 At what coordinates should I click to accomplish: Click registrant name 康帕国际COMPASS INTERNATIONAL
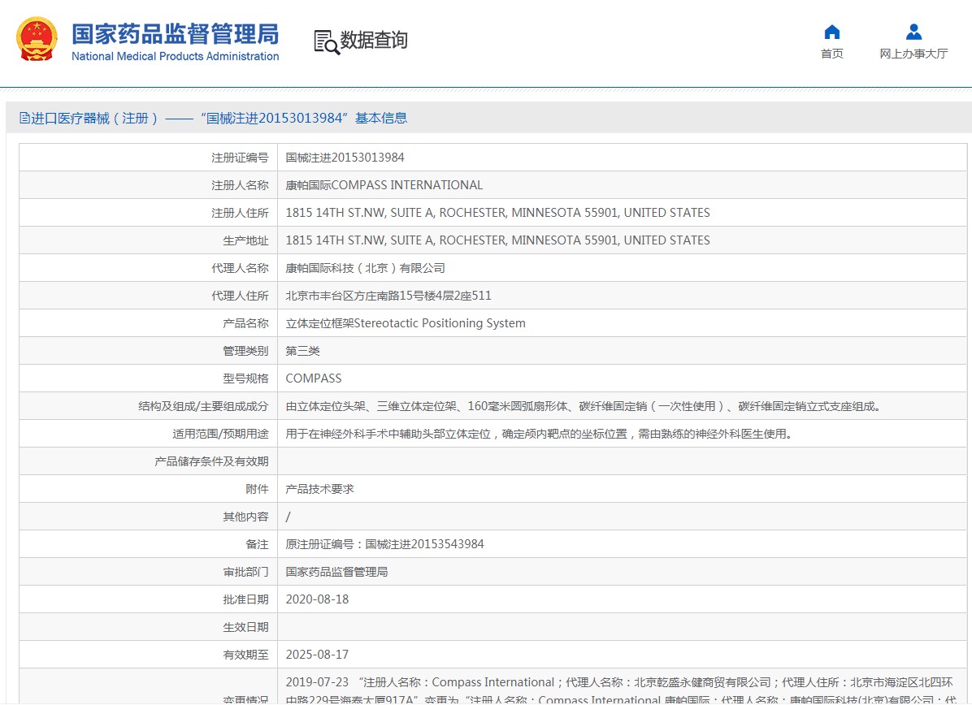coord(384,185)
